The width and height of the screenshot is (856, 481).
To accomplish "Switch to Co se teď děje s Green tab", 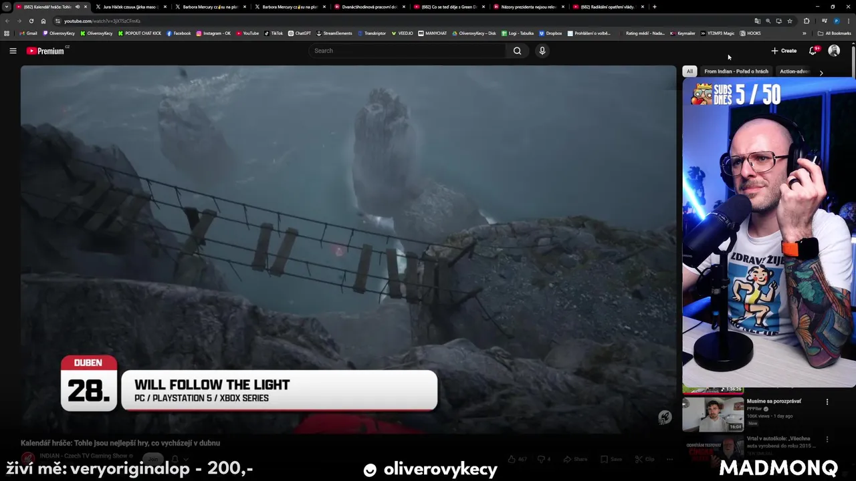I will tap(449, 7).
